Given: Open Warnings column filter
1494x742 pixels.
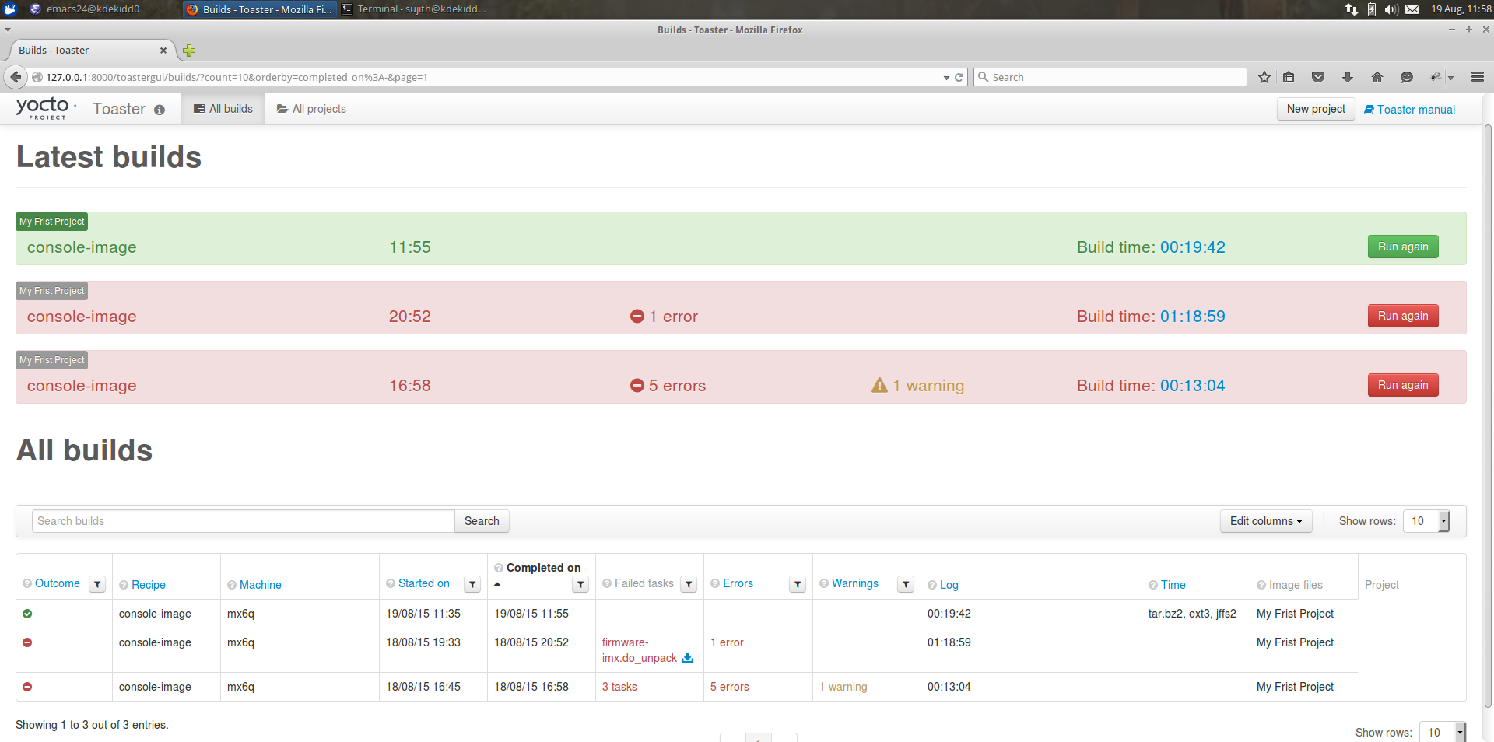Looking at the screenshot, I should (x=906, y=584).
